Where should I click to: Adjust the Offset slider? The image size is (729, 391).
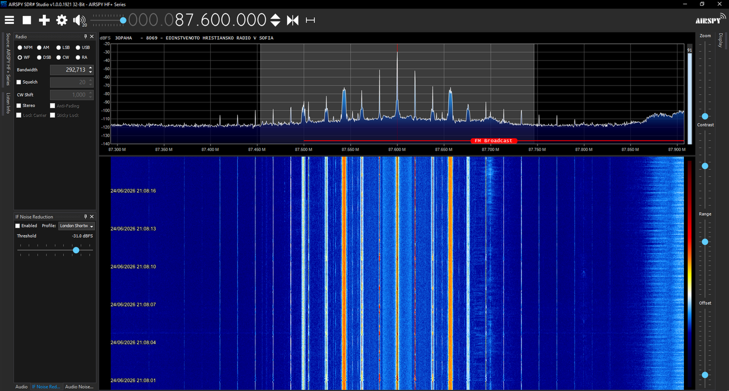[x=705, y=375]
